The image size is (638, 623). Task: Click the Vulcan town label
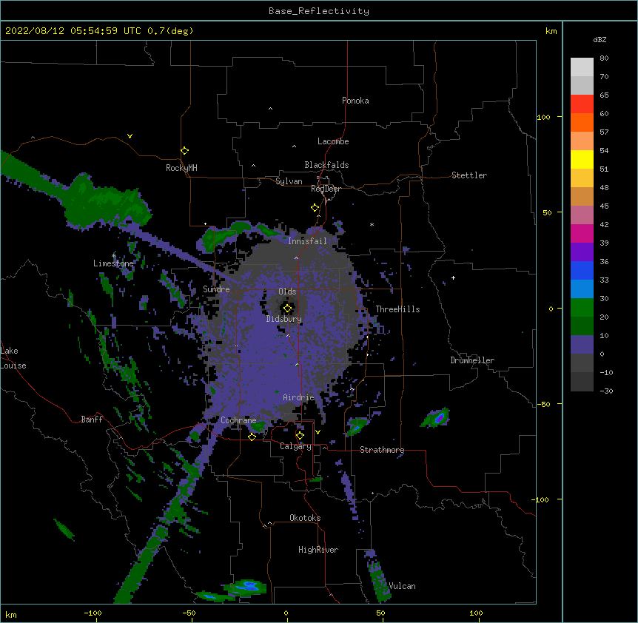click(x=402, y=586)
